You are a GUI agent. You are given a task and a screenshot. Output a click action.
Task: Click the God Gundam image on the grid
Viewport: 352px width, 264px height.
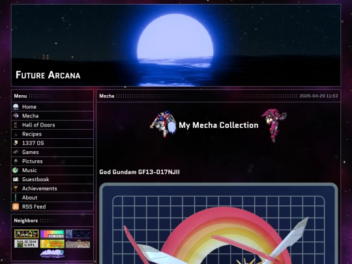218,224
